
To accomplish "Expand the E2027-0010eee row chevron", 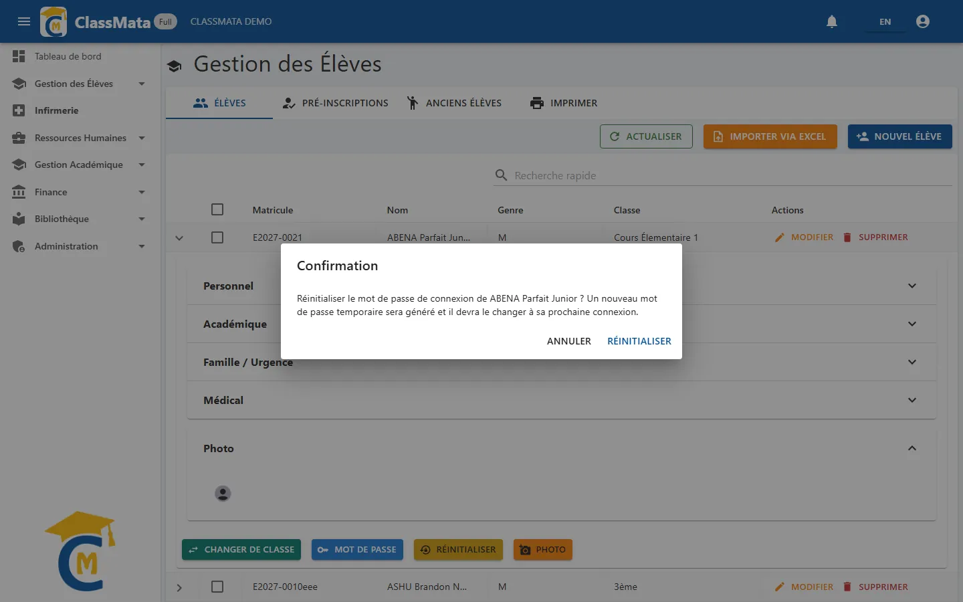I will [179, 588].
